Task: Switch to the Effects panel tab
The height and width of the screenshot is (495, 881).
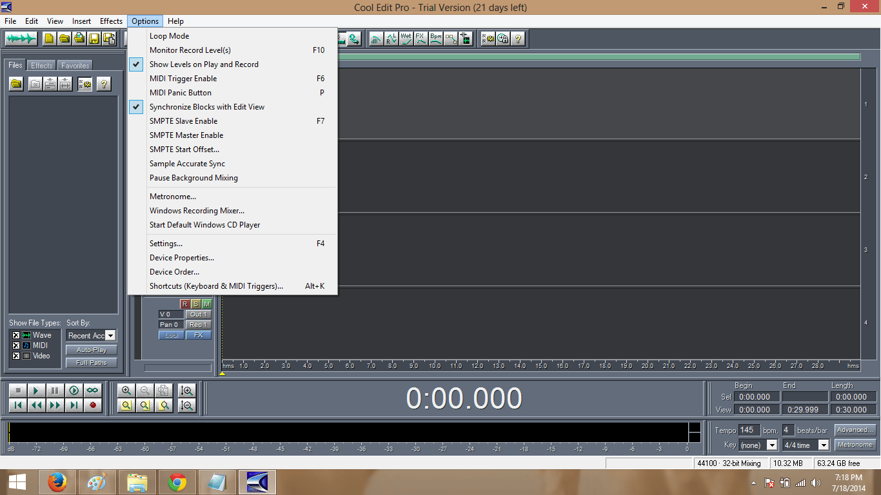Action: (42, 66)
